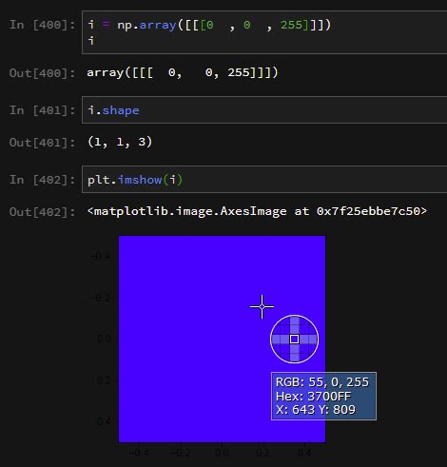Click matplotlib.image.AxesImage output text

click(257, 211)
